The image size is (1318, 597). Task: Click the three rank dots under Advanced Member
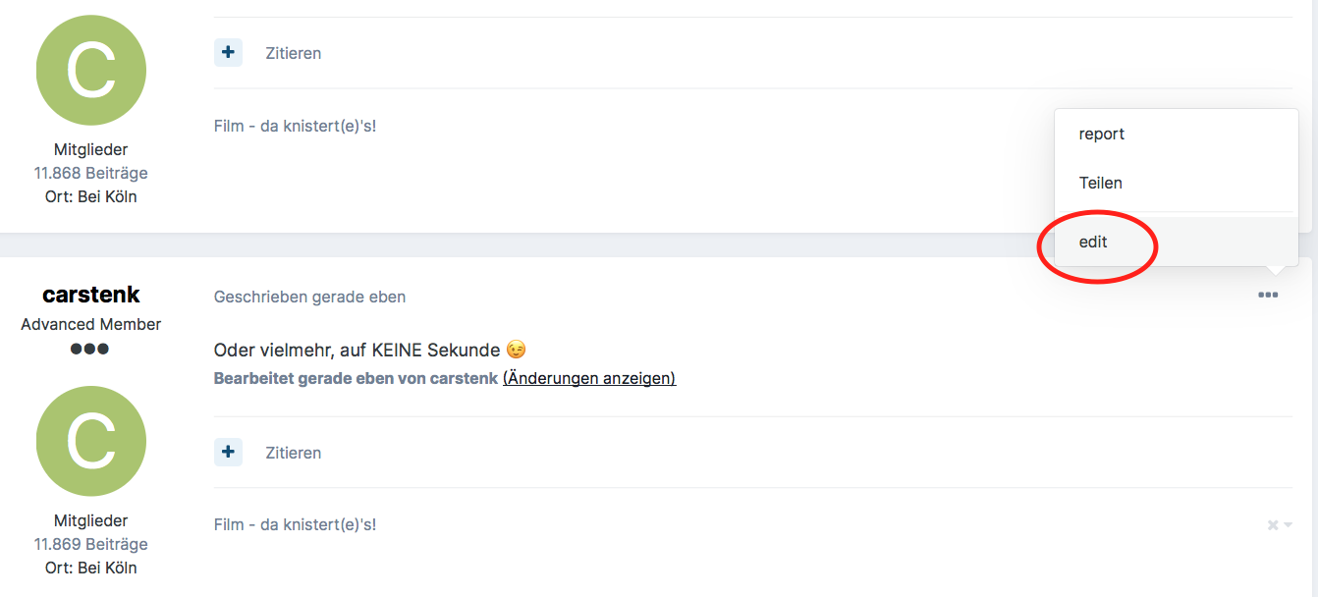coord(90,349)
